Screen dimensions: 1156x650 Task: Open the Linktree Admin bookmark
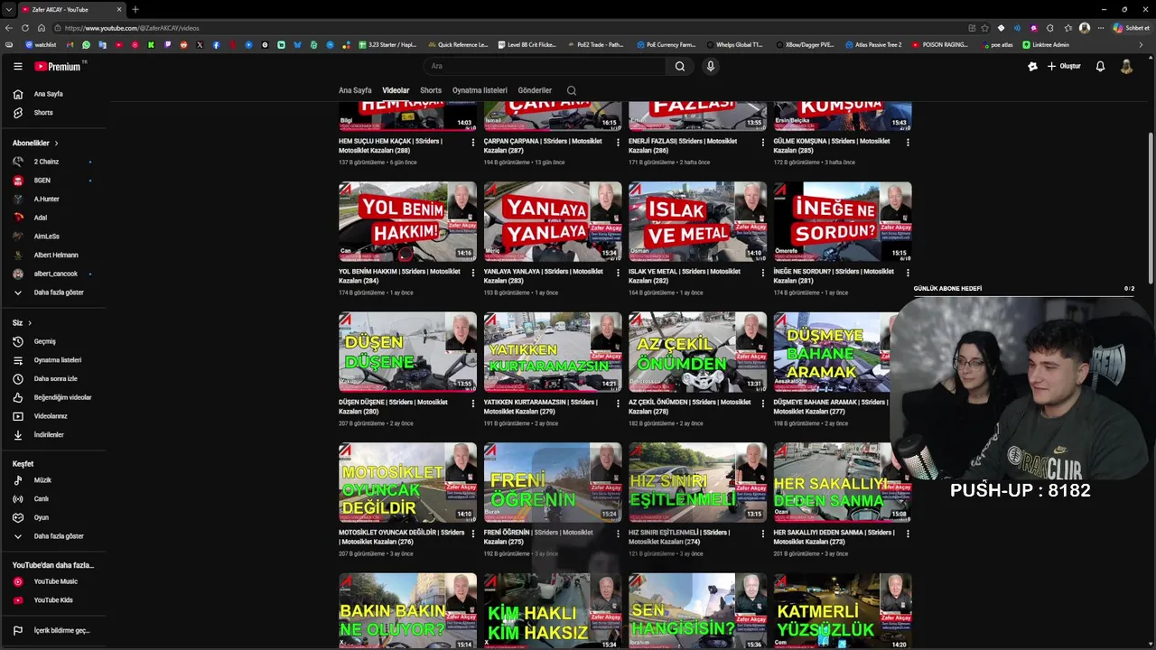(x=1046, y=44)
